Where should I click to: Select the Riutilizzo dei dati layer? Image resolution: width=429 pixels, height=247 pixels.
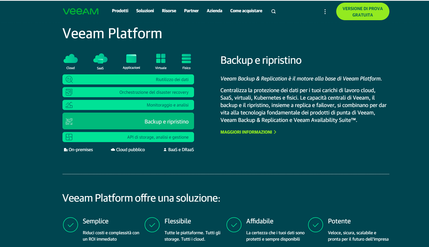tap(128, 79)
